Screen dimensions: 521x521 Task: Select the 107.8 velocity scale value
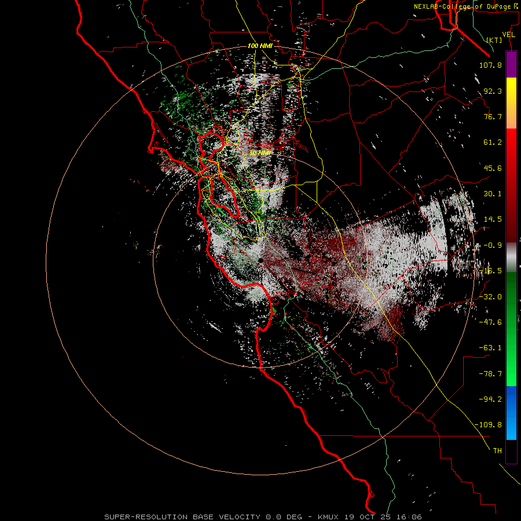[490, 65]
